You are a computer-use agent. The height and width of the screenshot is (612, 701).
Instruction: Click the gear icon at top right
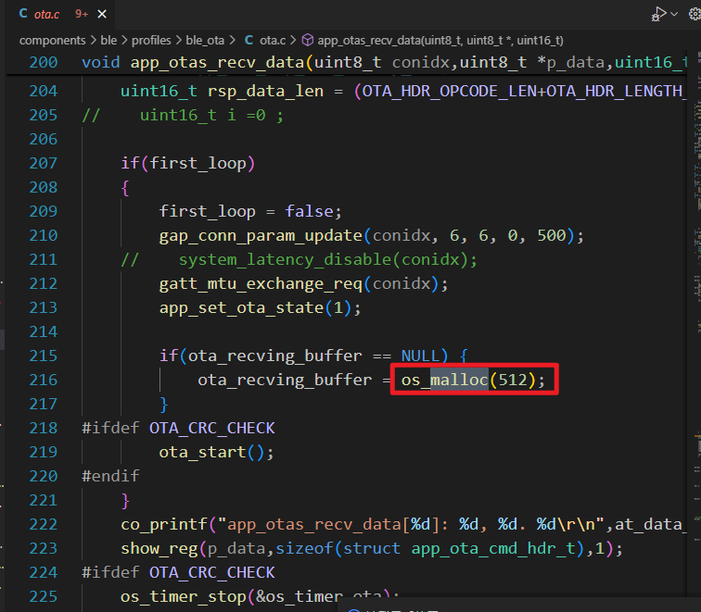[694, 14]
